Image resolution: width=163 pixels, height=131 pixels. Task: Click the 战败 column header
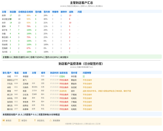[x=71, y=12]
